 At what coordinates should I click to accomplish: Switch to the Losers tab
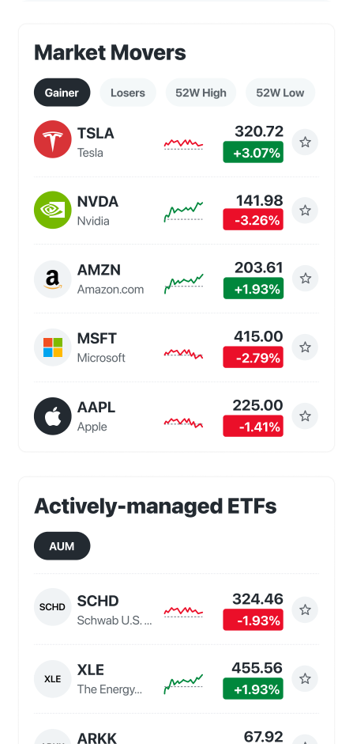click(128, 93)
